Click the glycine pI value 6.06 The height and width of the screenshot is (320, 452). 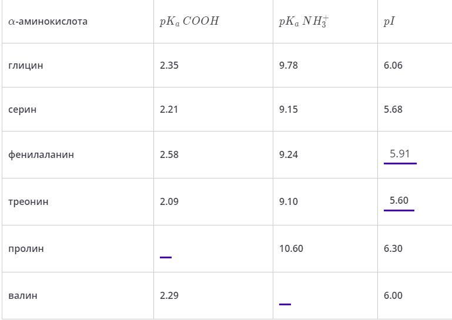click(x=393, y=65)
